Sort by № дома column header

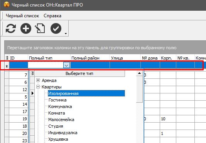point(150,58)
